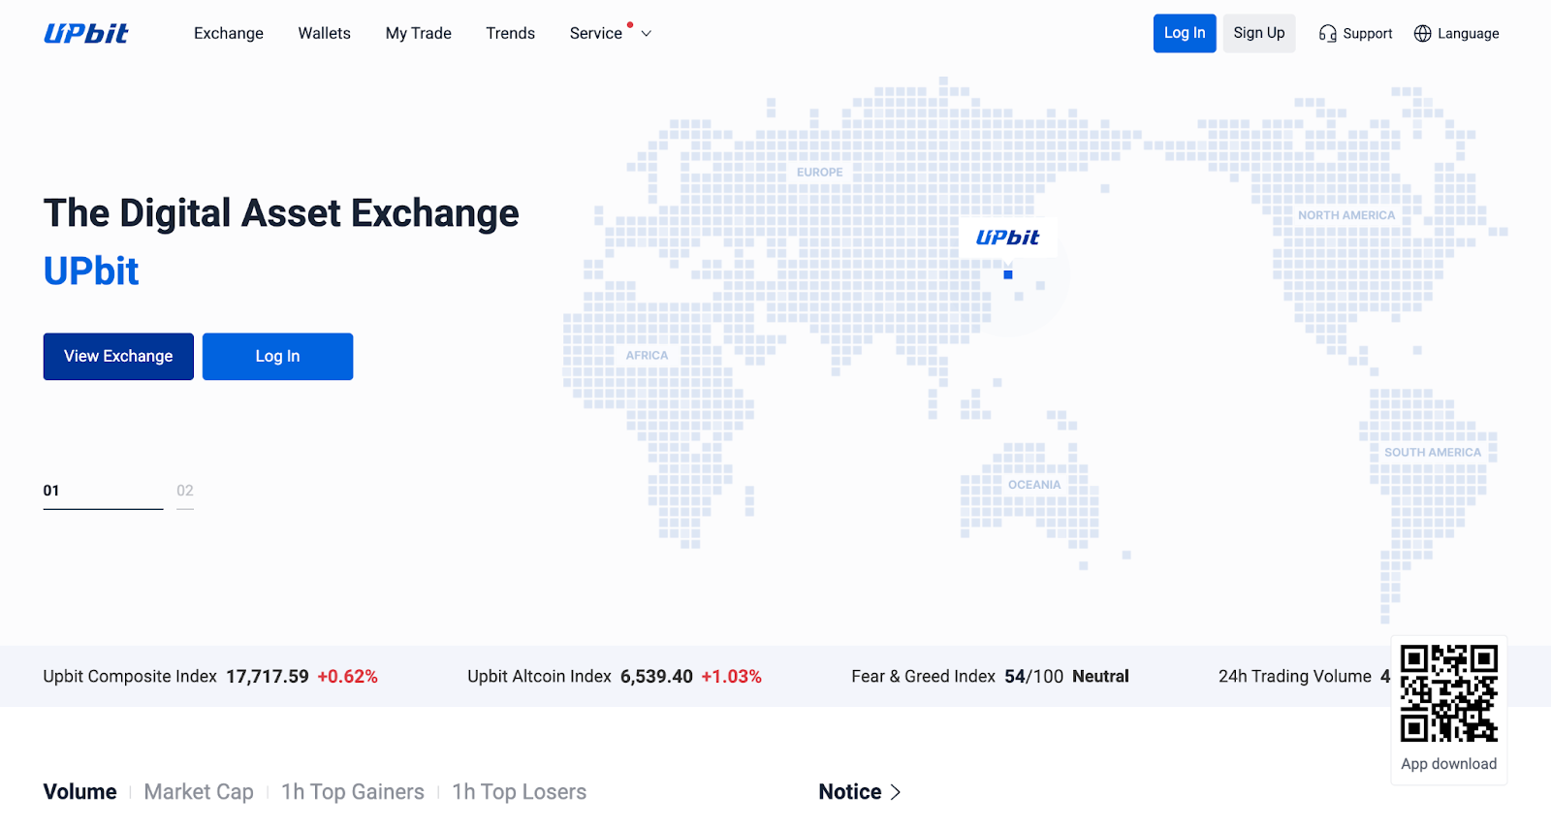Click the SOUTH AMERICA map label
Image resolution: width=1551 pixels, height=829 pixels.
[1433, 453]
